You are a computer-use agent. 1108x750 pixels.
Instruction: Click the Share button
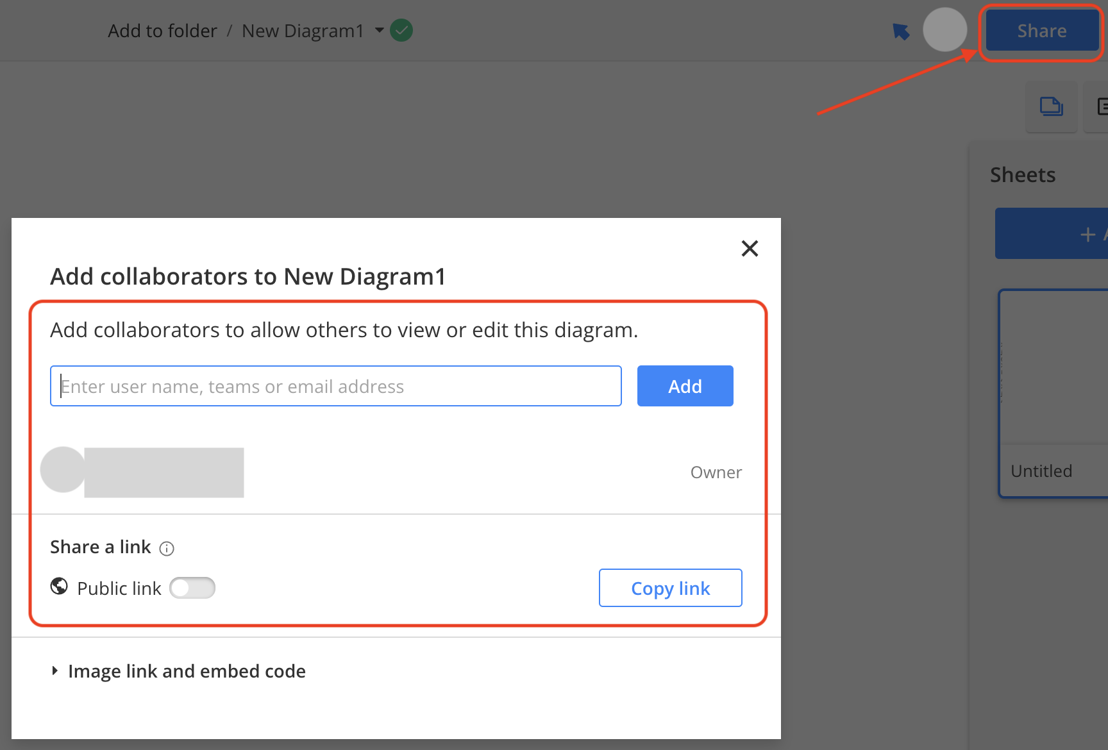coord(1041,30)
